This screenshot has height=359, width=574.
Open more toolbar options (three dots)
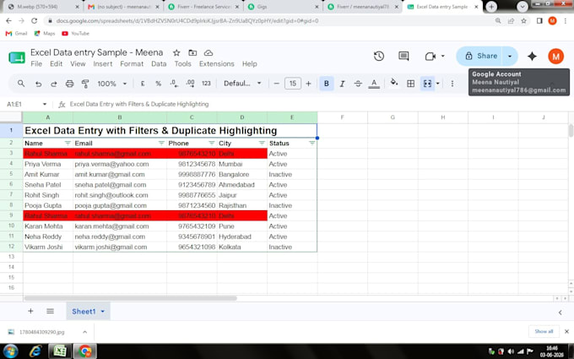pos(452,84)
